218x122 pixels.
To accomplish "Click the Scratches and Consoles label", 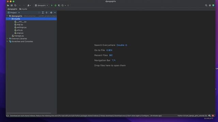I will point(22,41).
